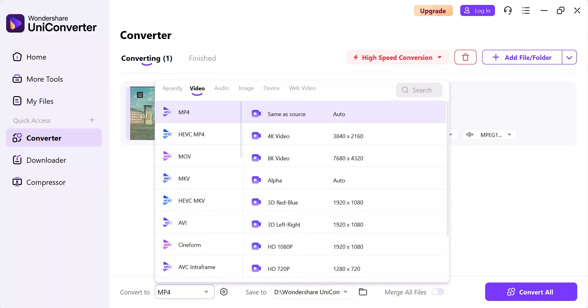Viewport: 588px width, 308px height.
Task: Clear the queue with the trash icon
Action: [465, 57]
